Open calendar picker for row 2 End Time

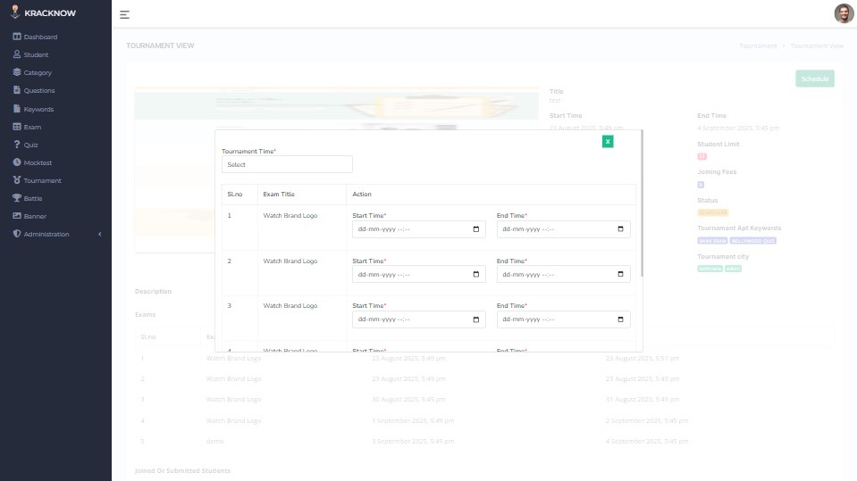coord(621,274)
